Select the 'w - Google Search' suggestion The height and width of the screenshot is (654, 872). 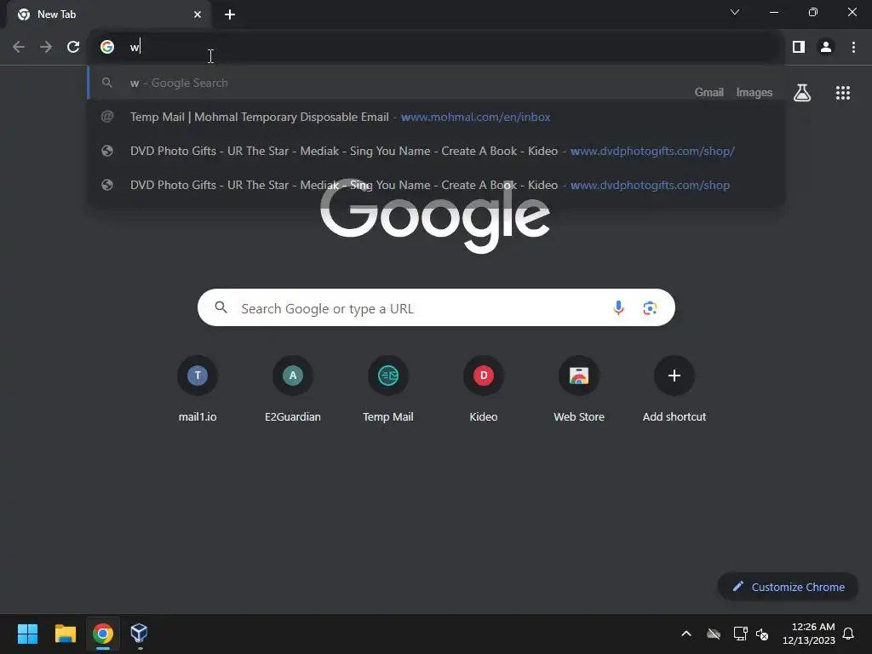(x=437, y=83)
